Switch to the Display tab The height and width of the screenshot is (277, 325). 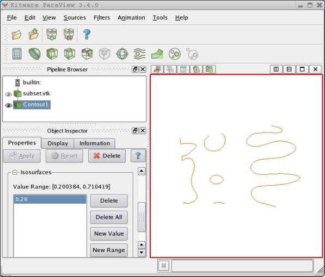(x=58, y=143)
